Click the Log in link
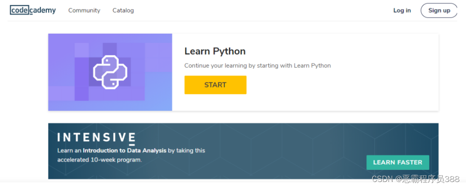This screenshot has width=466, height=187. pos(402,11)
